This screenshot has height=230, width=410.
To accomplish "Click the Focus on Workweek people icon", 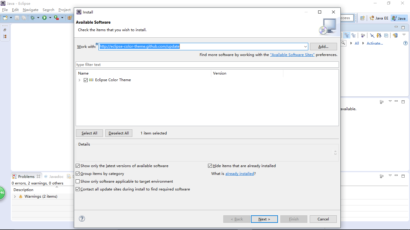I will [379, 35].
